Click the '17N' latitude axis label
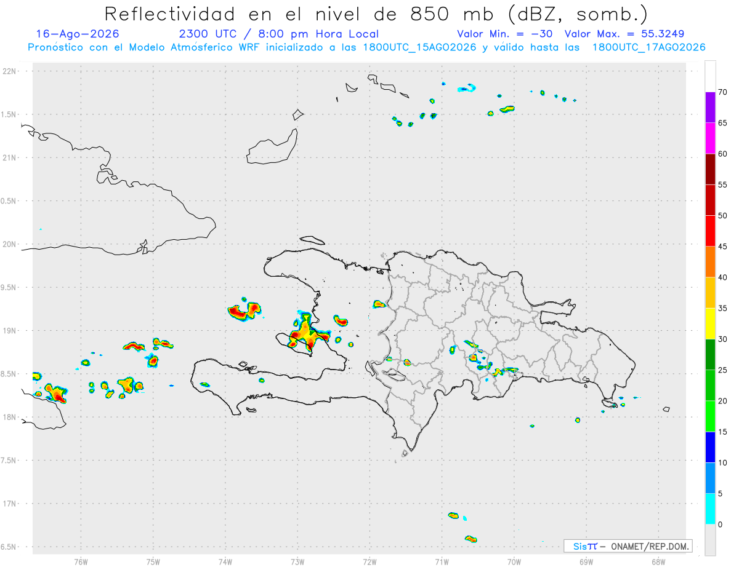Screen dimensions: 739x570 pos(10,504)
